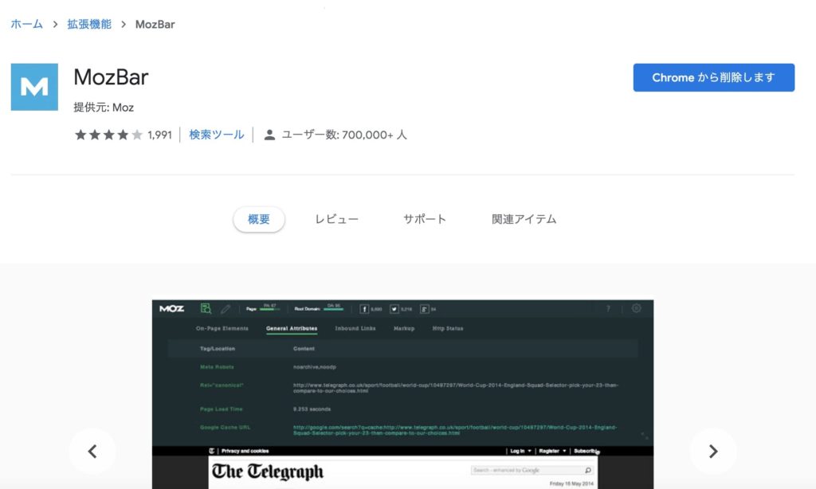Click the Twitter icon in MozBar preview

click(394, 309)
